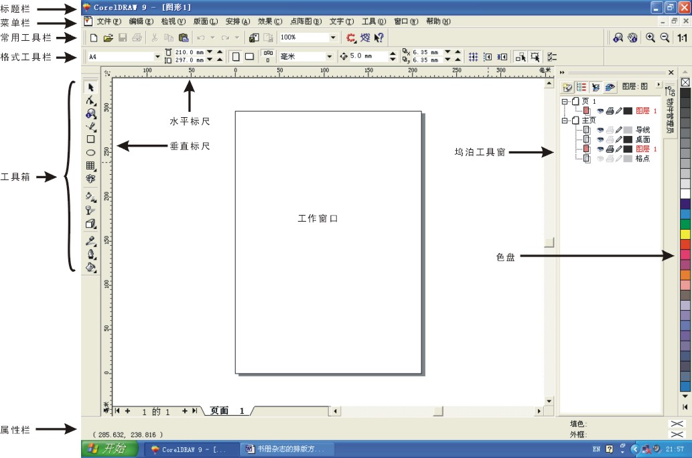Select the Eyedropper tool

coord(91,241)
